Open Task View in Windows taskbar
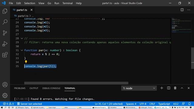This screenshot has height=109, width=194. (x=13, y=107)
